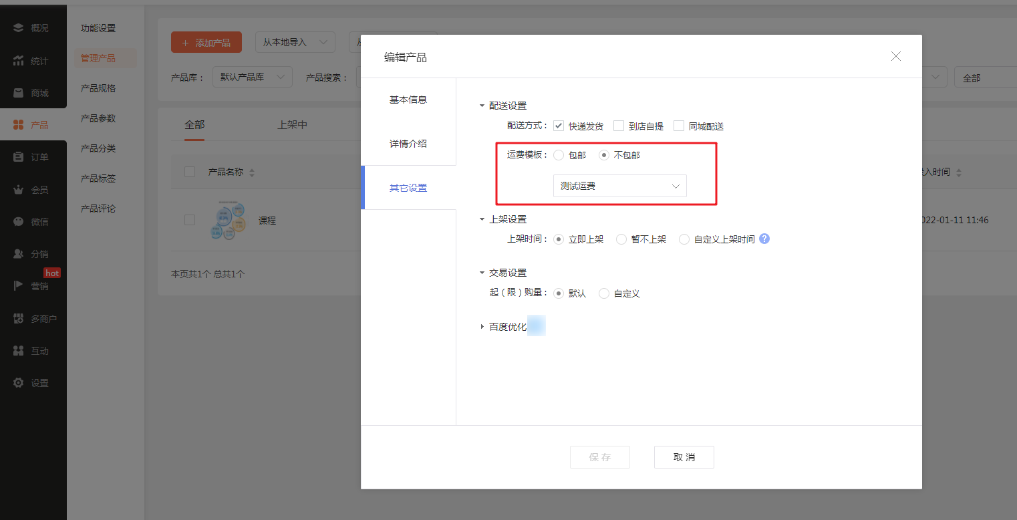Click the 添加产品 add product button
Image resolution: width=1017 pixels, height=520 pixels.
206,42
